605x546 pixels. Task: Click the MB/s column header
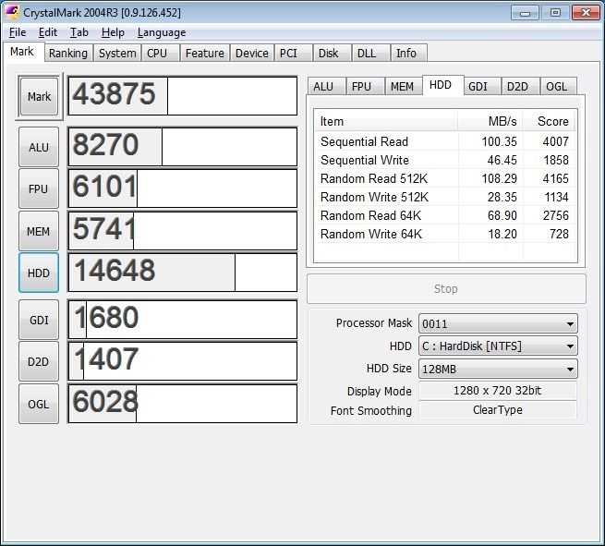[490, 121]
